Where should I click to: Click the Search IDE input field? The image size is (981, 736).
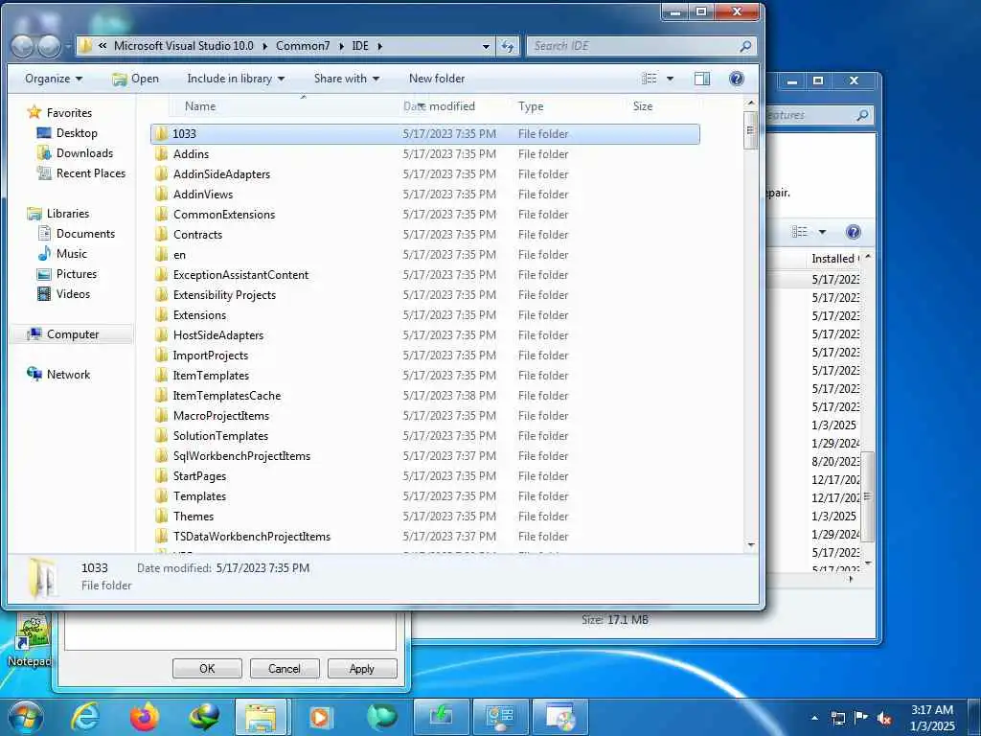(x=634, y=46)
